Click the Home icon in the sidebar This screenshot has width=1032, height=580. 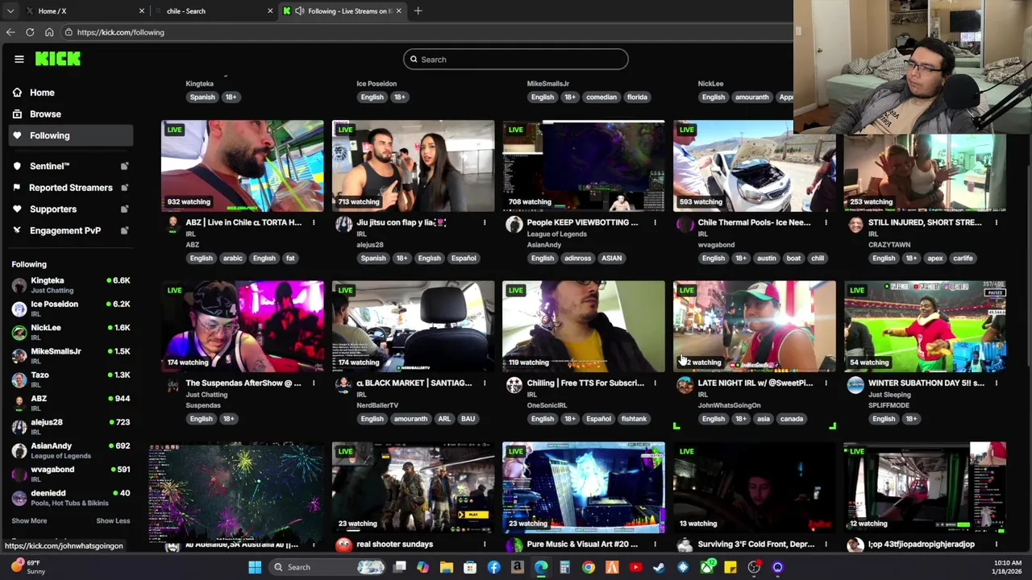[x=17, y=93]
